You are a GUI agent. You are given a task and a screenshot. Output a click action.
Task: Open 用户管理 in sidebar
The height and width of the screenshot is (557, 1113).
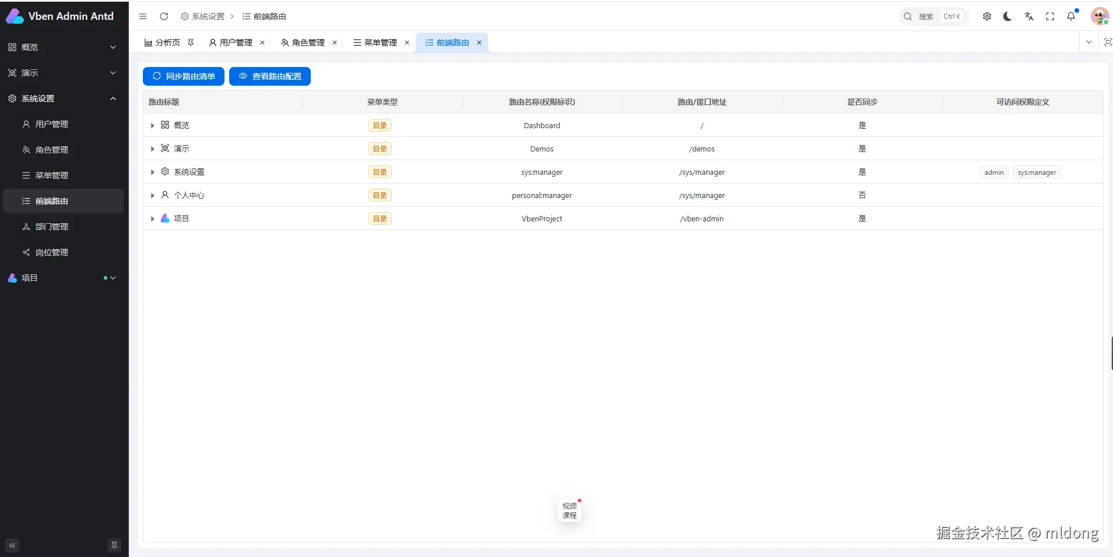63,124
